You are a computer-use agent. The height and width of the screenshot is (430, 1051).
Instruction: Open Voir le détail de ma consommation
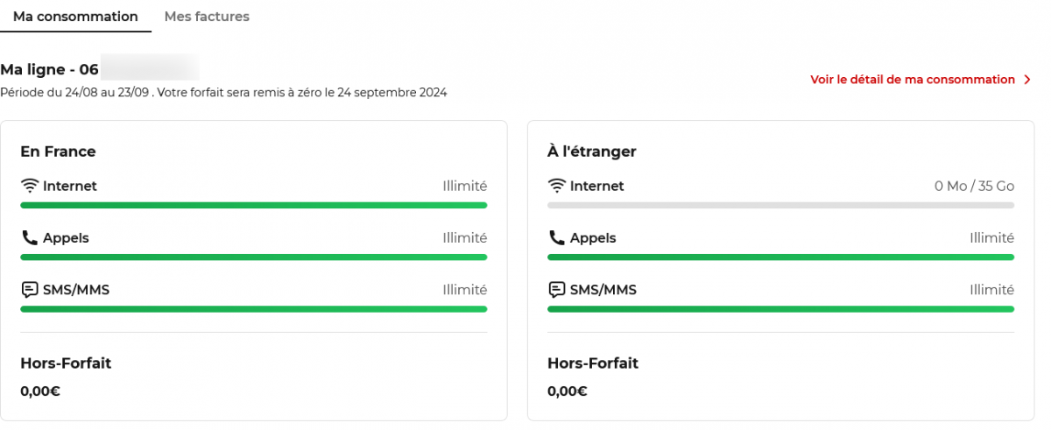(913, 80)
